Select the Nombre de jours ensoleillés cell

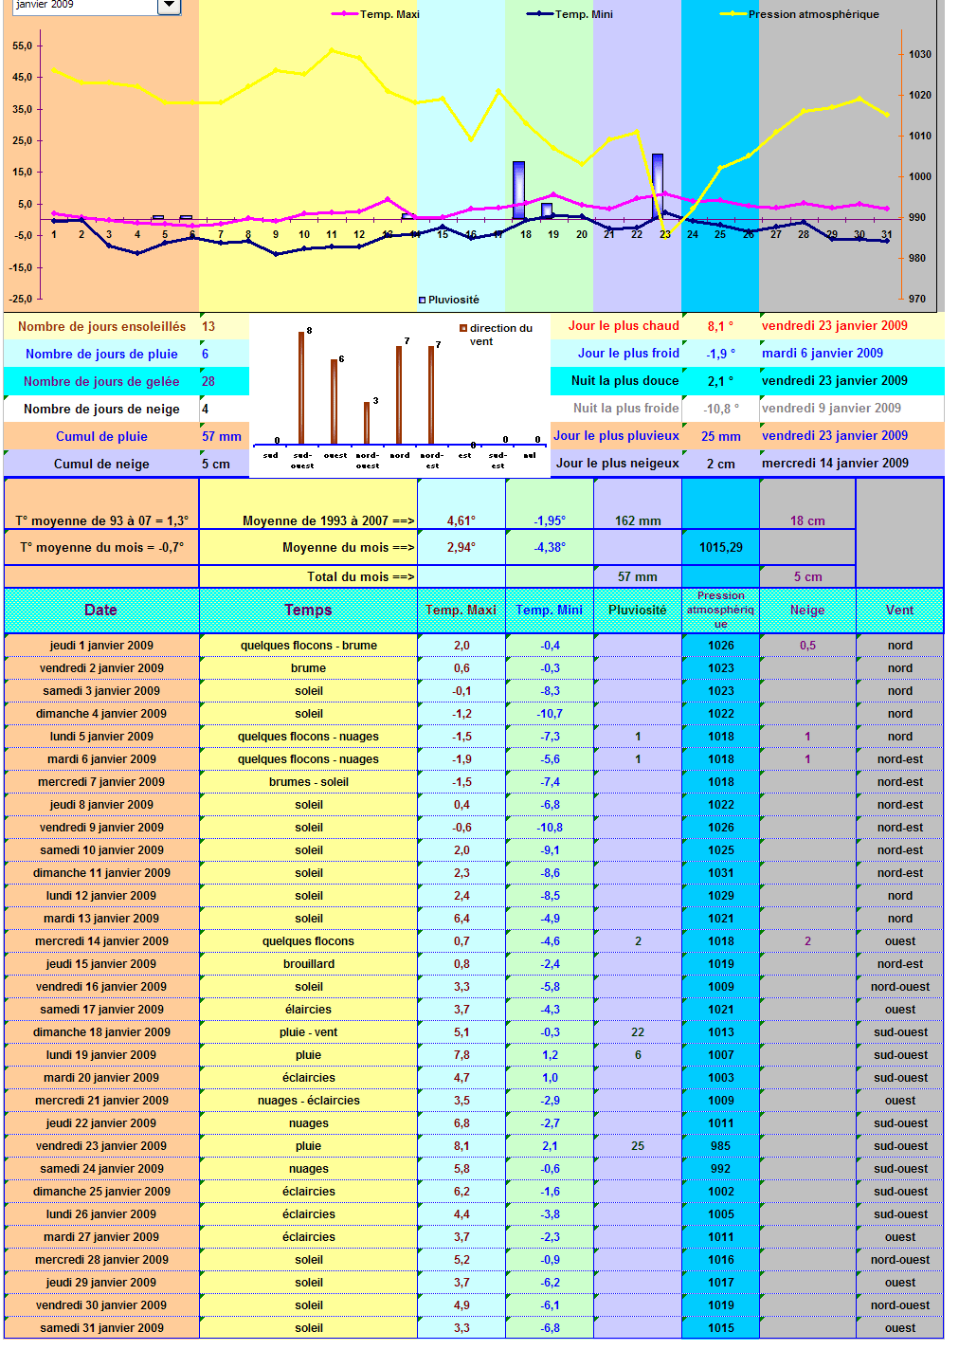click(101, 326)
